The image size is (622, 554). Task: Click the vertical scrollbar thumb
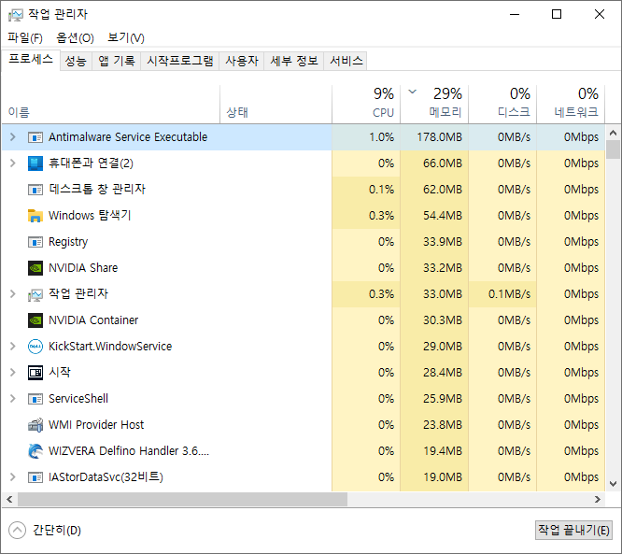(x=614, y=149)
